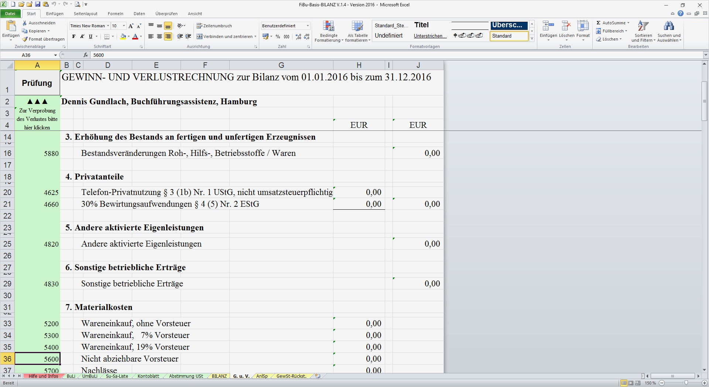This screenshot has width=709, height=387.
Task: Click the fx insert function icon
Action: pos(86,55)
